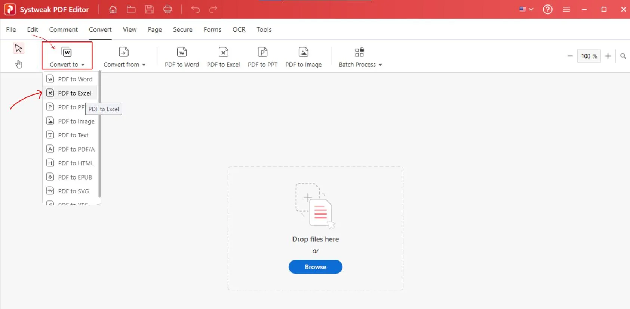Click PDF to Image toolbar button
Image resolution: width=630 pixels, height=309 pixels.
pos(303,57)
